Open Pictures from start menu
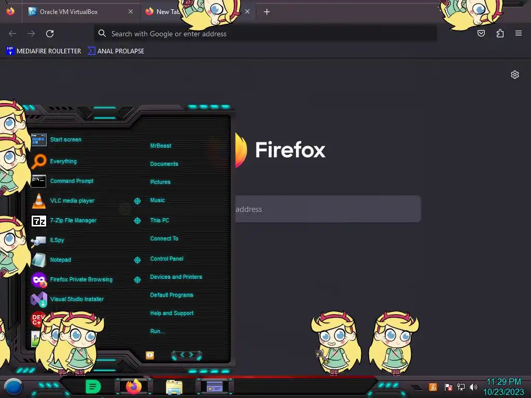Screen dimensions: 531x398 [161, 182]
